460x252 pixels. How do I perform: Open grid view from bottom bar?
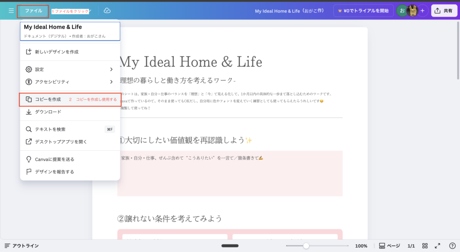coord(425,246)
